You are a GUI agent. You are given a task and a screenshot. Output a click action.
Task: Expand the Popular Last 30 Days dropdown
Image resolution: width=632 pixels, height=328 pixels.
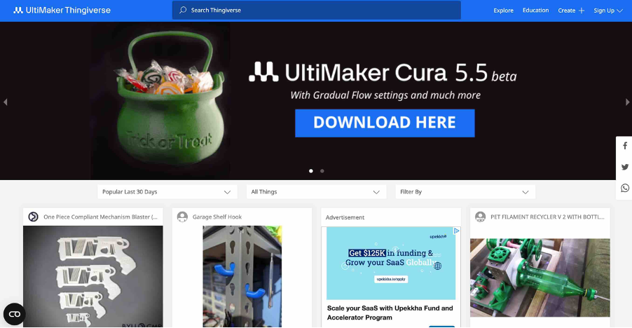167,192
